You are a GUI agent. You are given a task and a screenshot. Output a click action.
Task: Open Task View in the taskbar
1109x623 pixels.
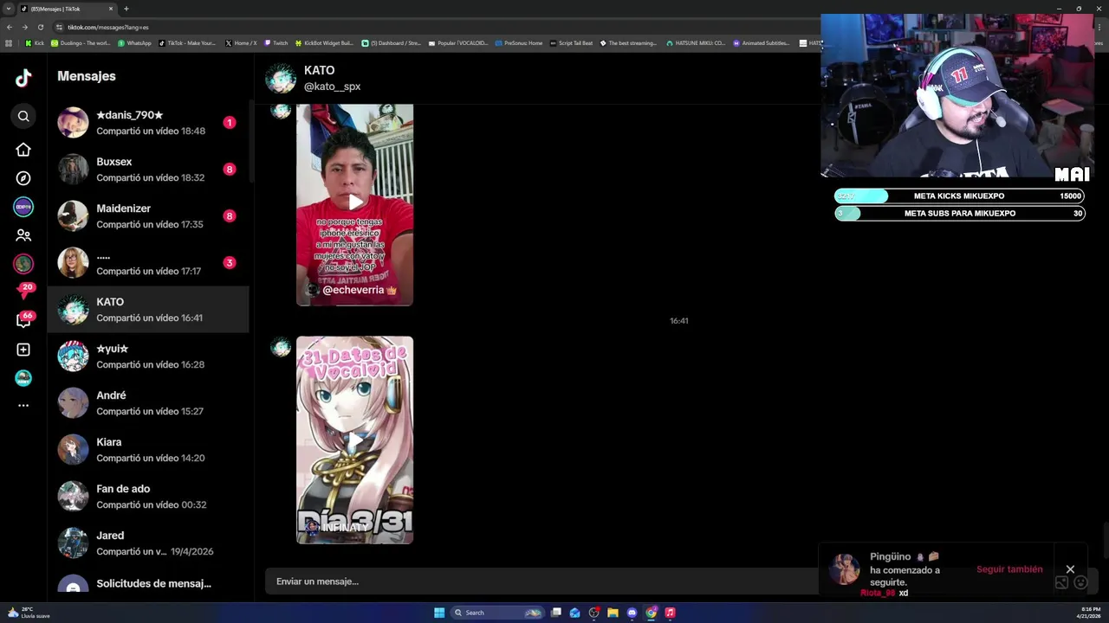[x=556, y=613]
